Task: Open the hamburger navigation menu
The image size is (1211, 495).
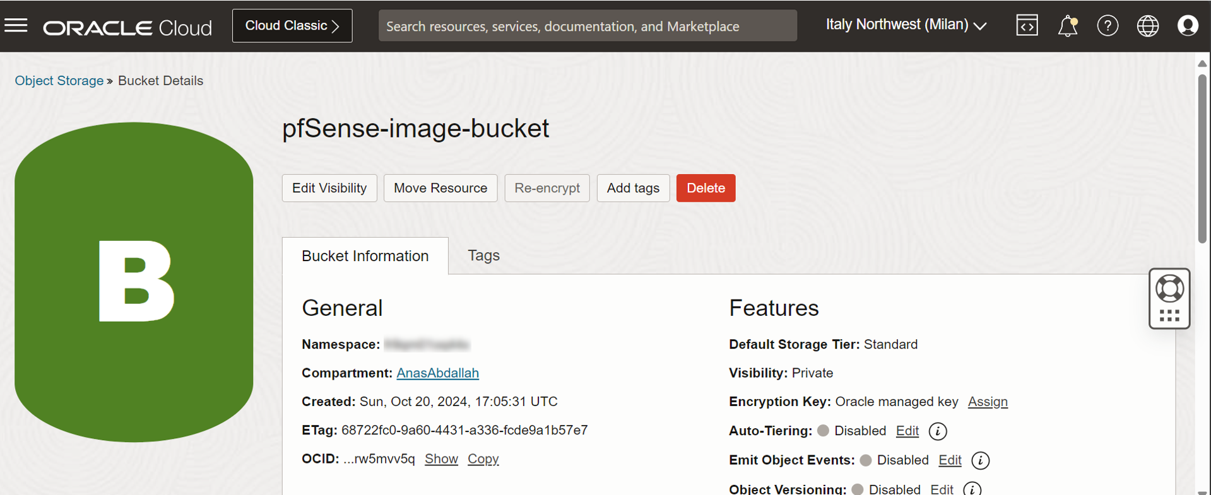Action: (x=16, y=26)
